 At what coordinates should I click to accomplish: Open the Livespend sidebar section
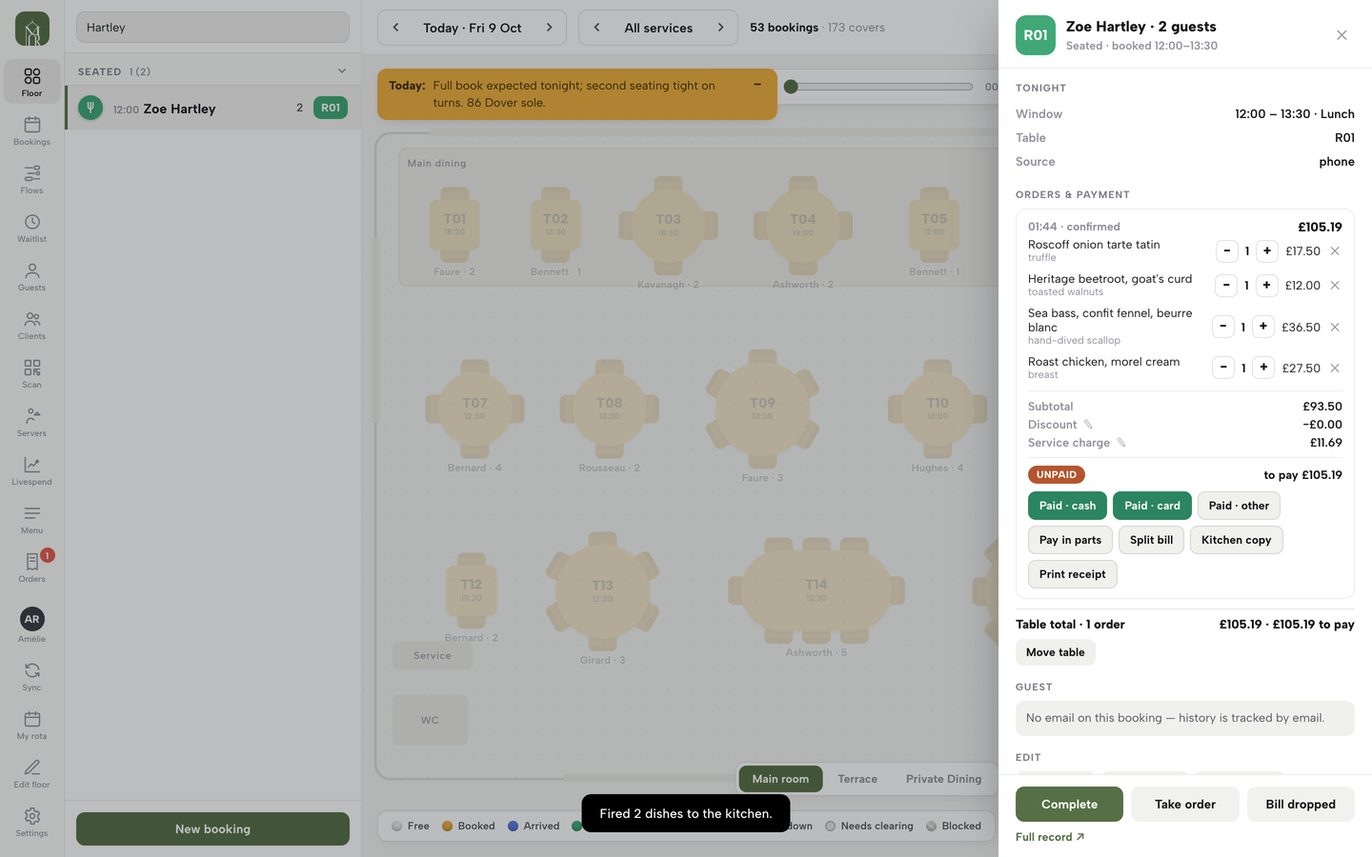click(x=31, y=470)
